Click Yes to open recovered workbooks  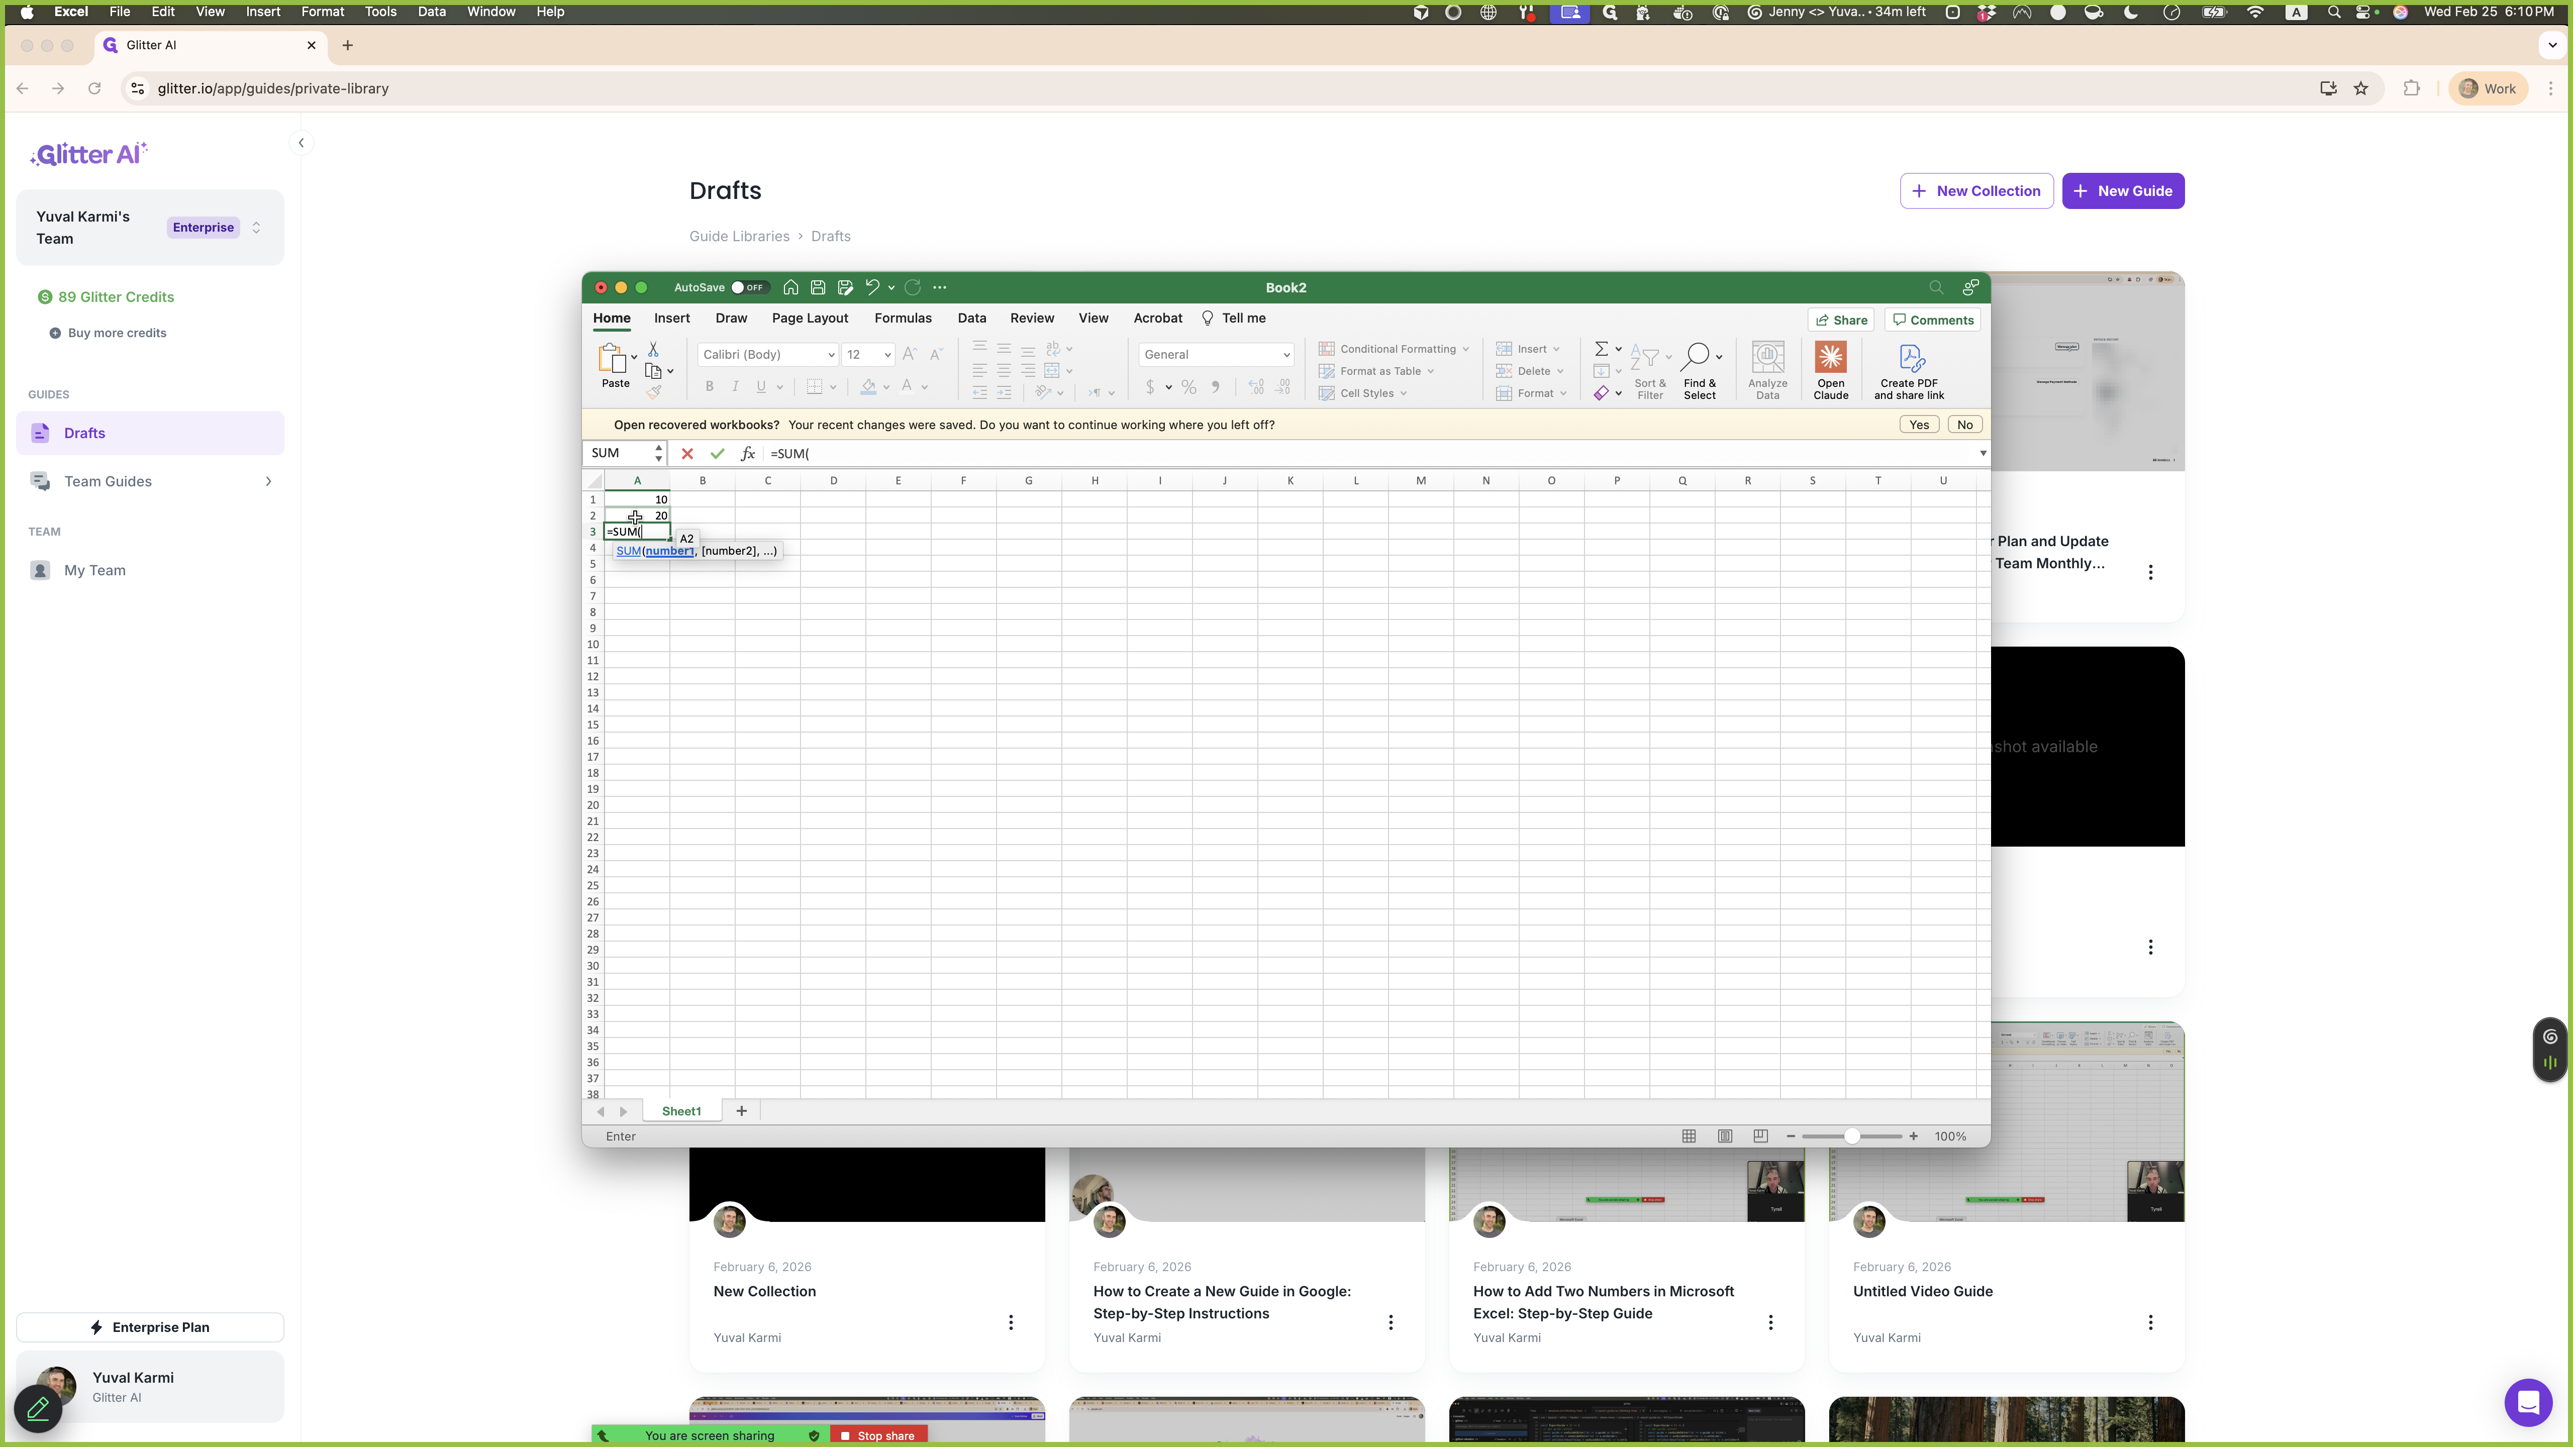(1919, 425)
